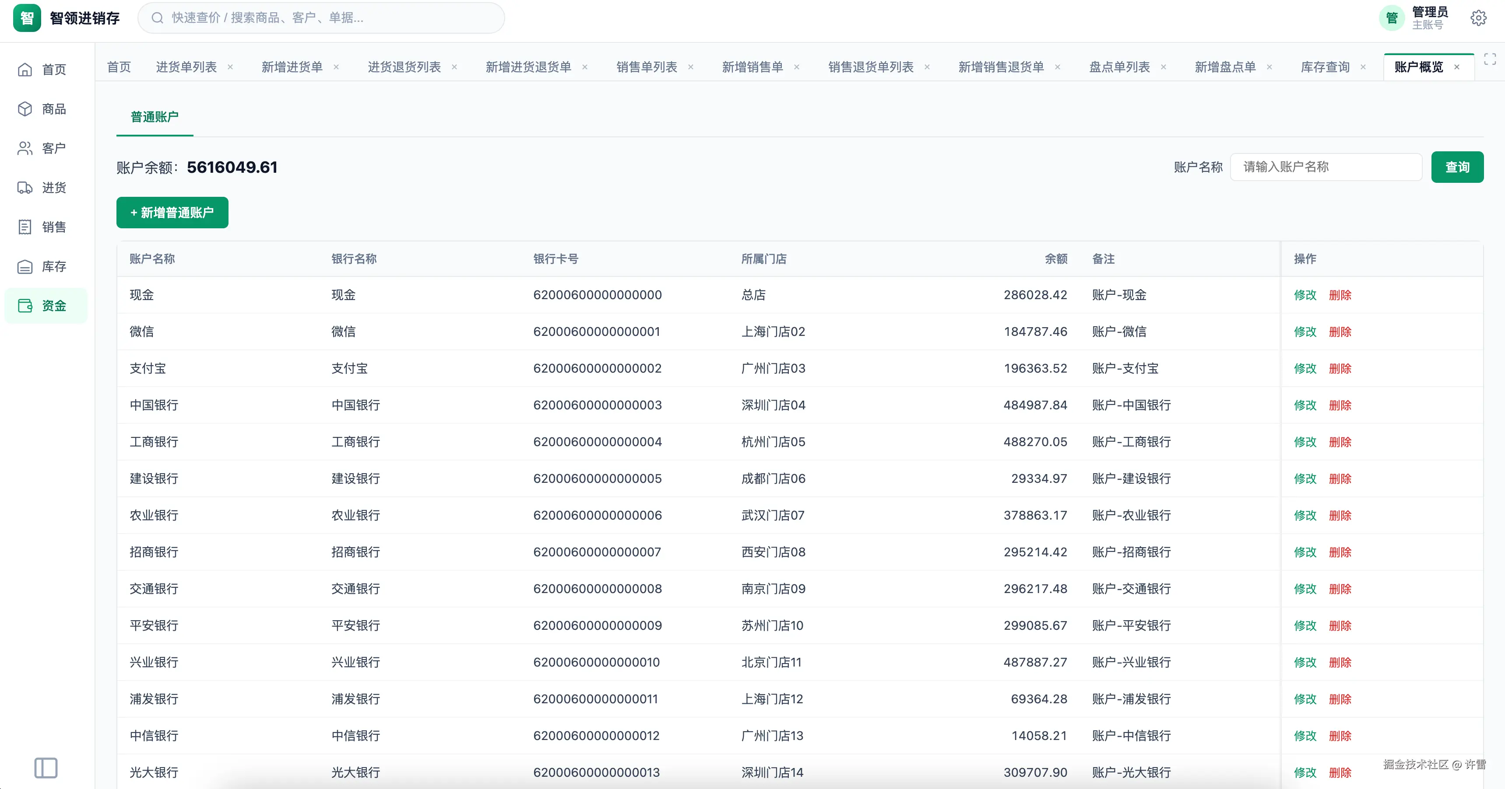Click 删除 for the 招商银行 account
This screenshot has width=1505, height=789.
[x=1340, y=552]
